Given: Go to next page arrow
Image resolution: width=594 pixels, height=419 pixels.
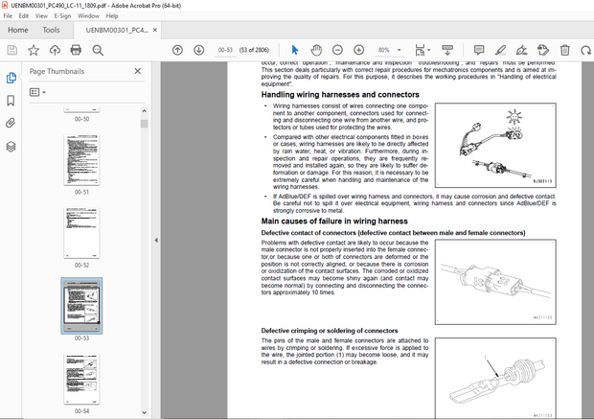Looking at the screenshot, I should 199,50.
